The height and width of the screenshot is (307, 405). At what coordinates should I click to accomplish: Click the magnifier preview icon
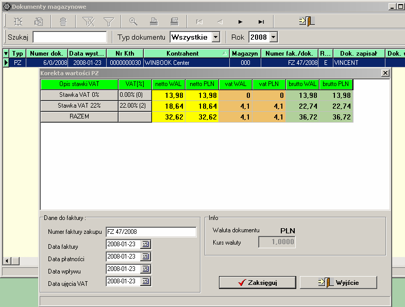pos(133,22)
